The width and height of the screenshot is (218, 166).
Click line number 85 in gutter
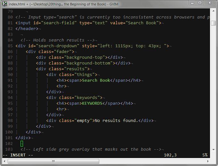pyautogui.click(x=10, y=46)
